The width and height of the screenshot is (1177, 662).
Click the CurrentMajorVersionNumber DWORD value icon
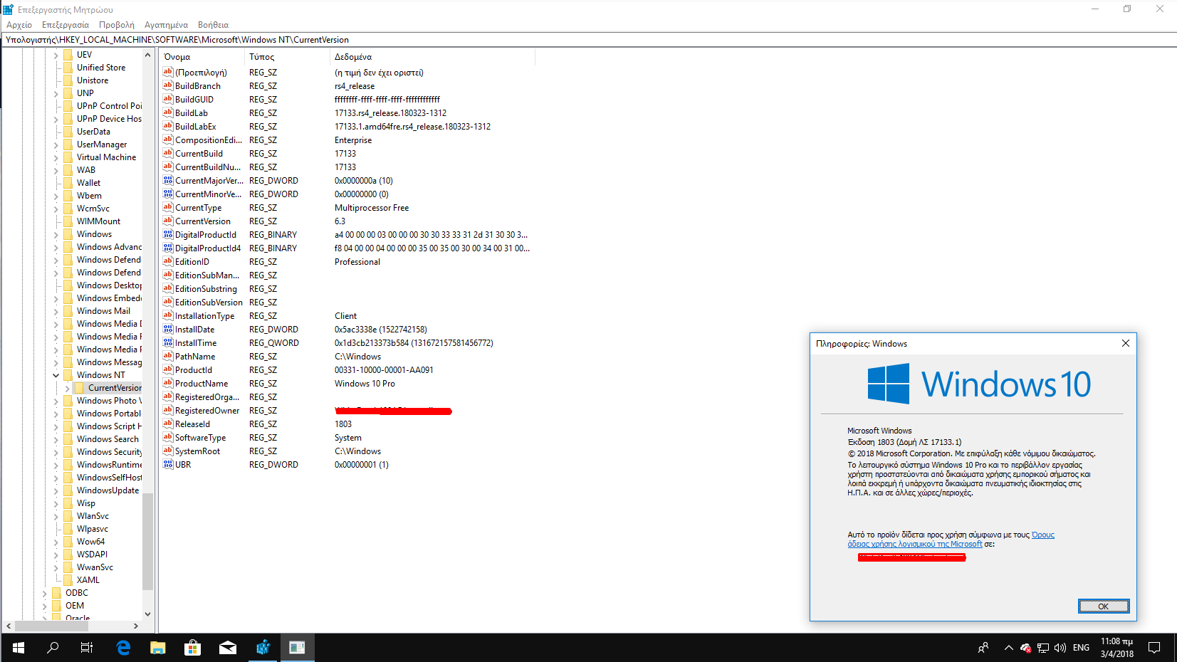pyautogui.click(x=168, y=180)
